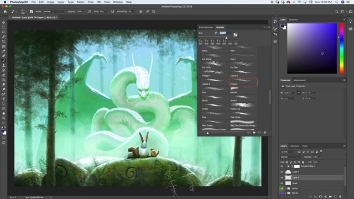Image resolution: width=354 pixels, height=199 pixels.
Task: Hide the Gradient Map 1 layer
Action: pyautogui.click(x=282, y=166)
